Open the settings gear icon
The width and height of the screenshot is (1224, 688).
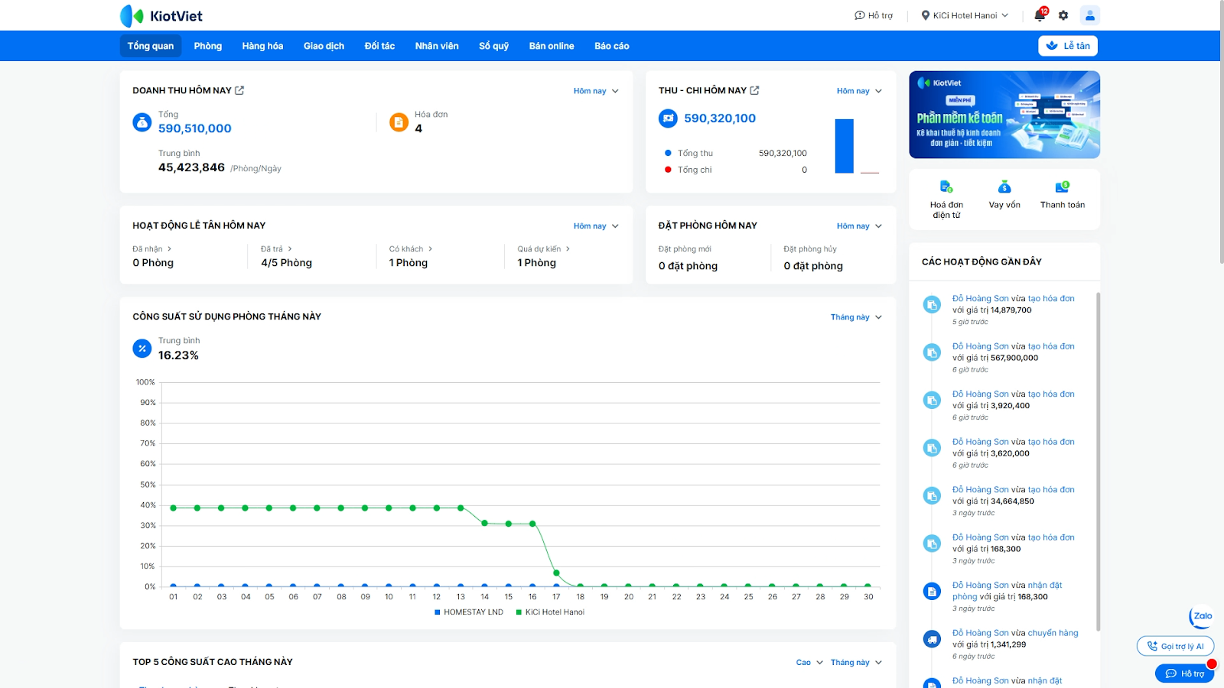pos(1063,15)
